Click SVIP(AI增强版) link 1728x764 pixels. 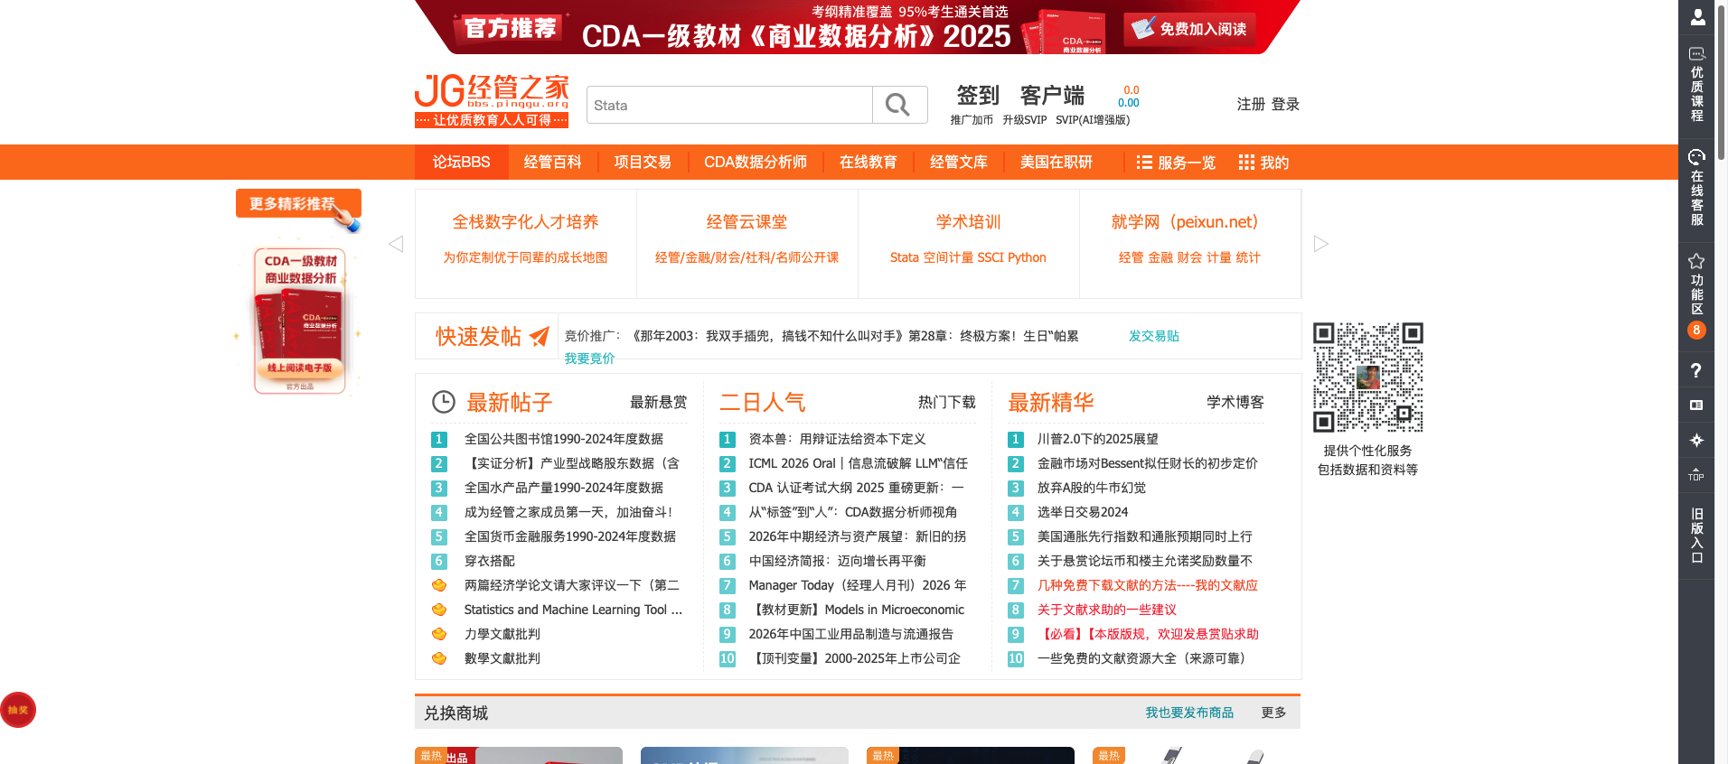1093,119
